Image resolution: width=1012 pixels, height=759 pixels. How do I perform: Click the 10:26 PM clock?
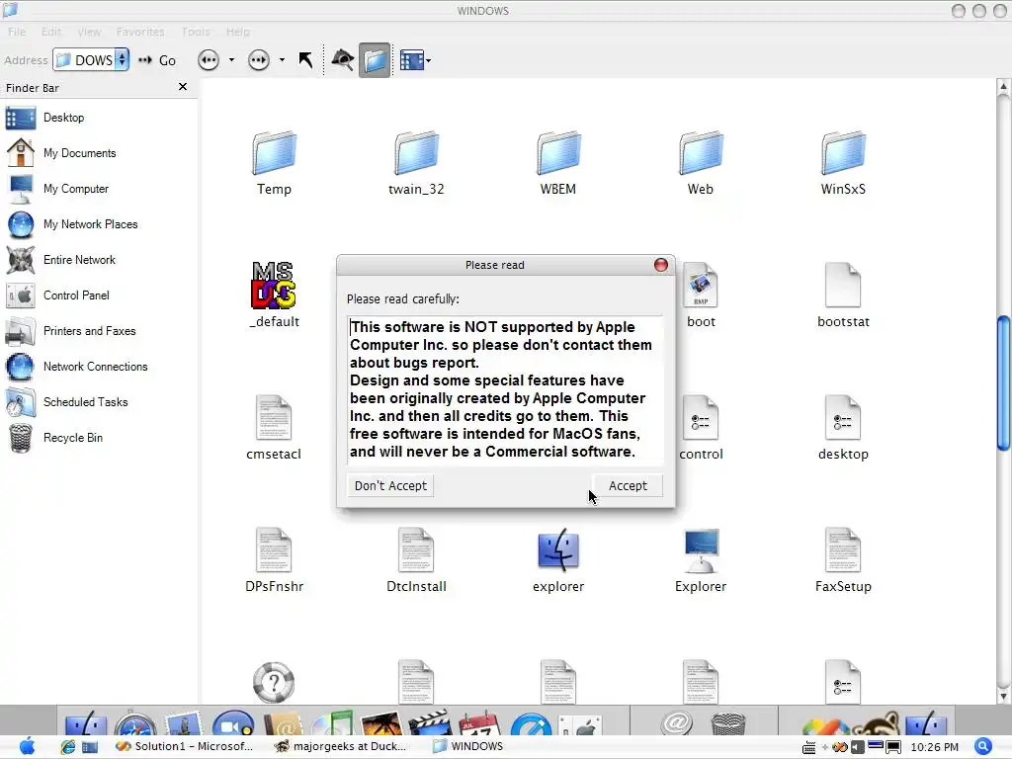point(935,747)
